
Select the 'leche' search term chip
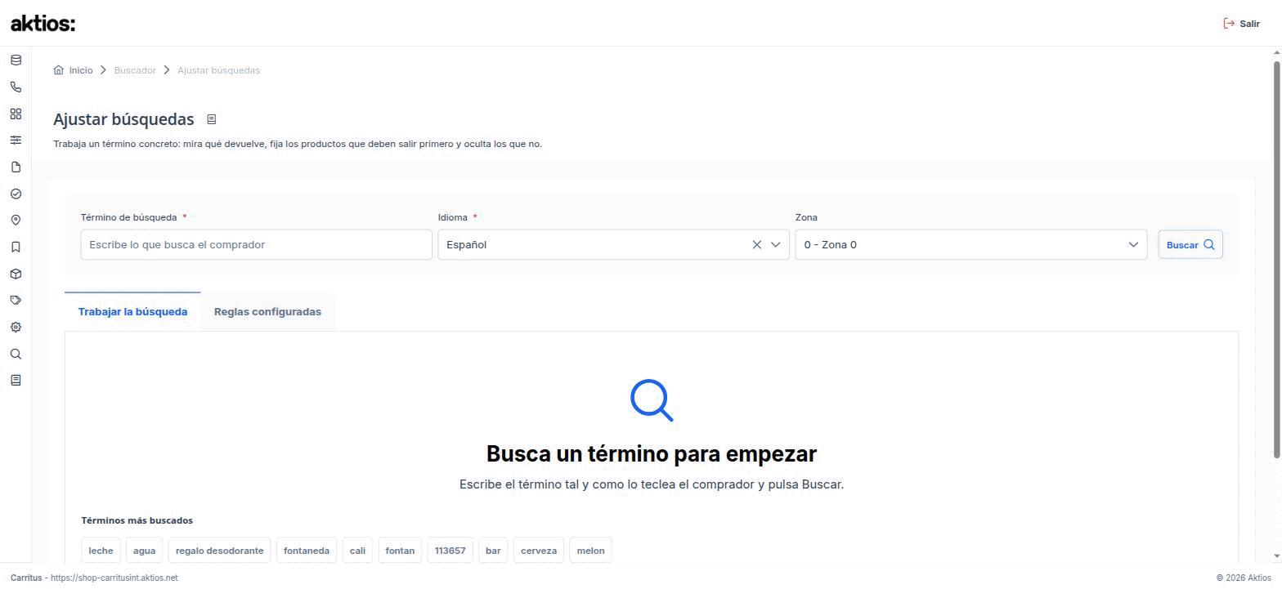[x=101, y=551]
